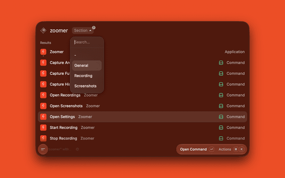Screen dimensions: 285x178
Task: Choose General in the Section list
Action: [87, 65]
